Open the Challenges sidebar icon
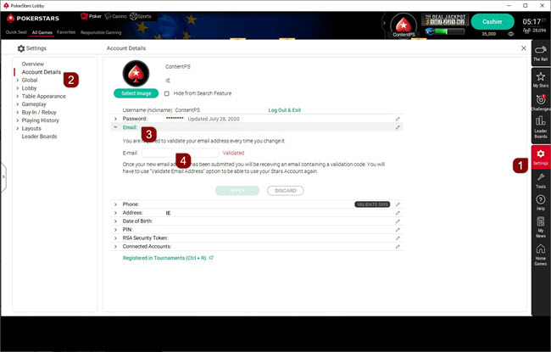This screenshot has height=352, width=551. click(x=541, y=103)
